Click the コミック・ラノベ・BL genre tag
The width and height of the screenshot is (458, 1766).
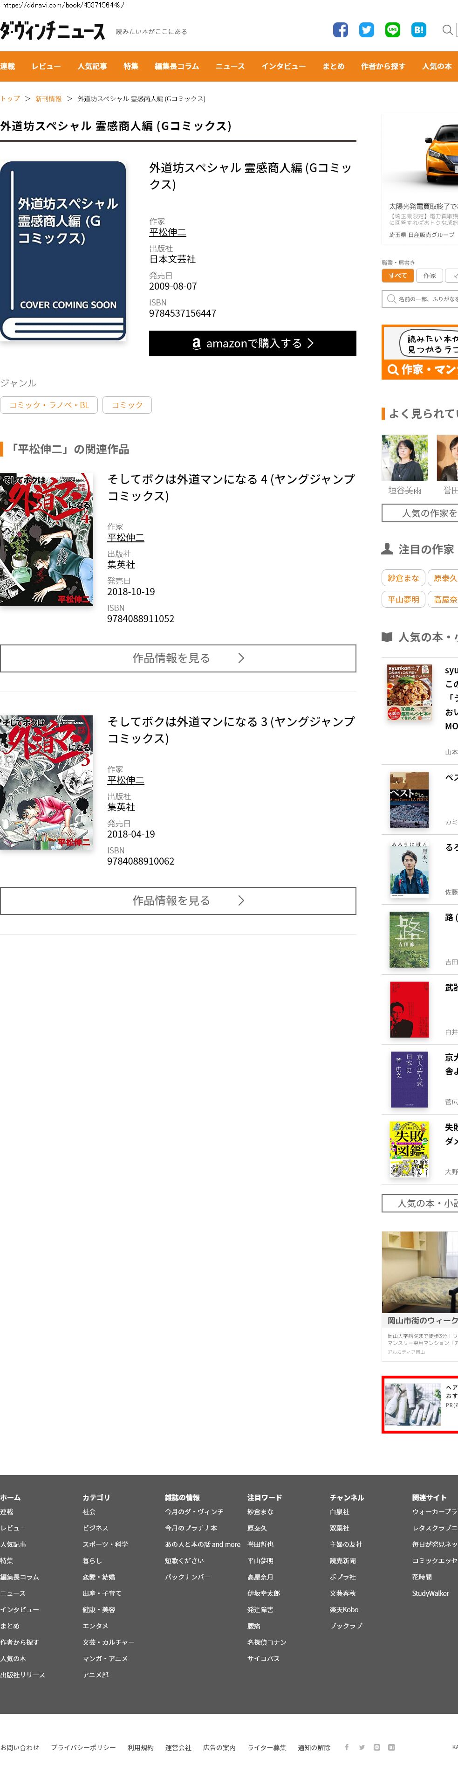[48, 405]
